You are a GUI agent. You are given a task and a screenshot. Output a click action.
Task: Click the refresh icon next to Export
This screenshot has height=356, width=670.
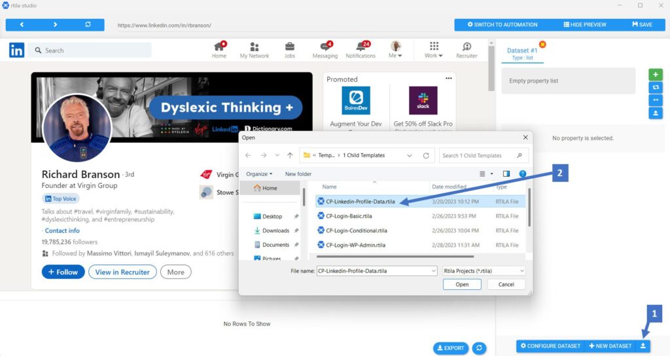(479, 348)
